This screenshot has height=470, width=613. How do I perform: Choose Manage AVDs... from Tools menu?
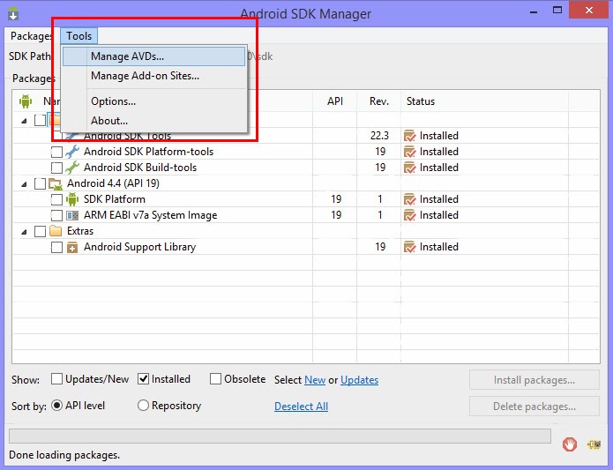pos(153,56)
